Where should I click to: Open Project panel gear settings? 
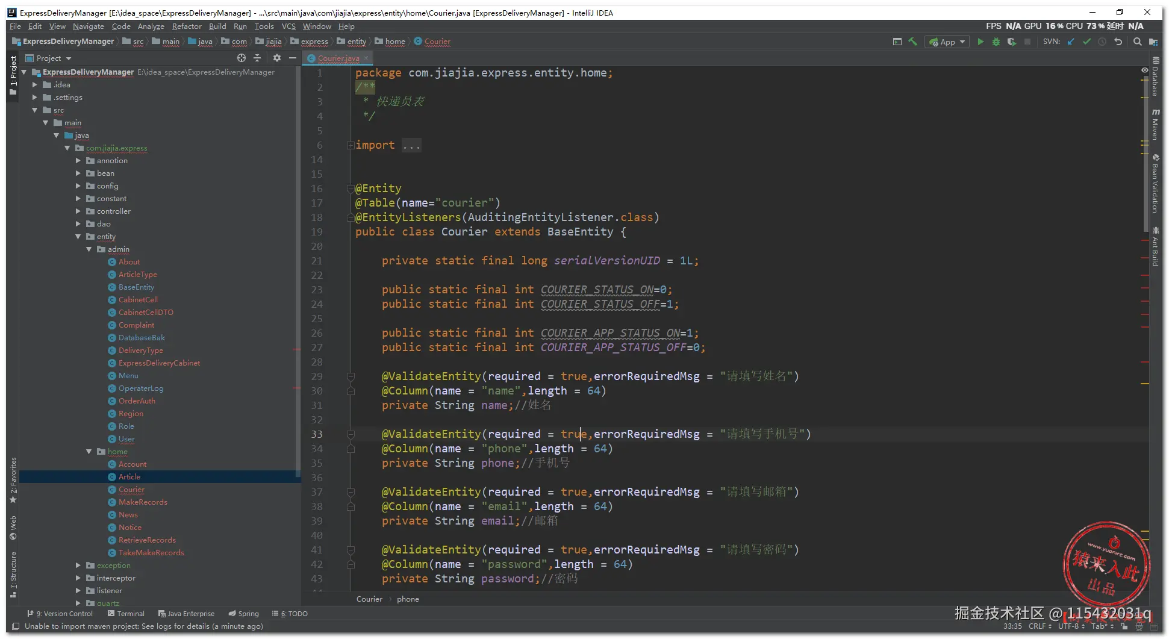(x=276, y=58)
